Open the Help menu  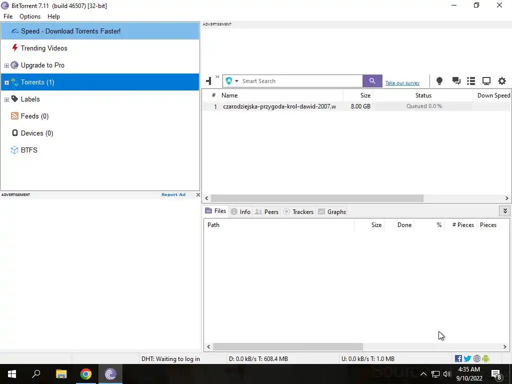53,16
